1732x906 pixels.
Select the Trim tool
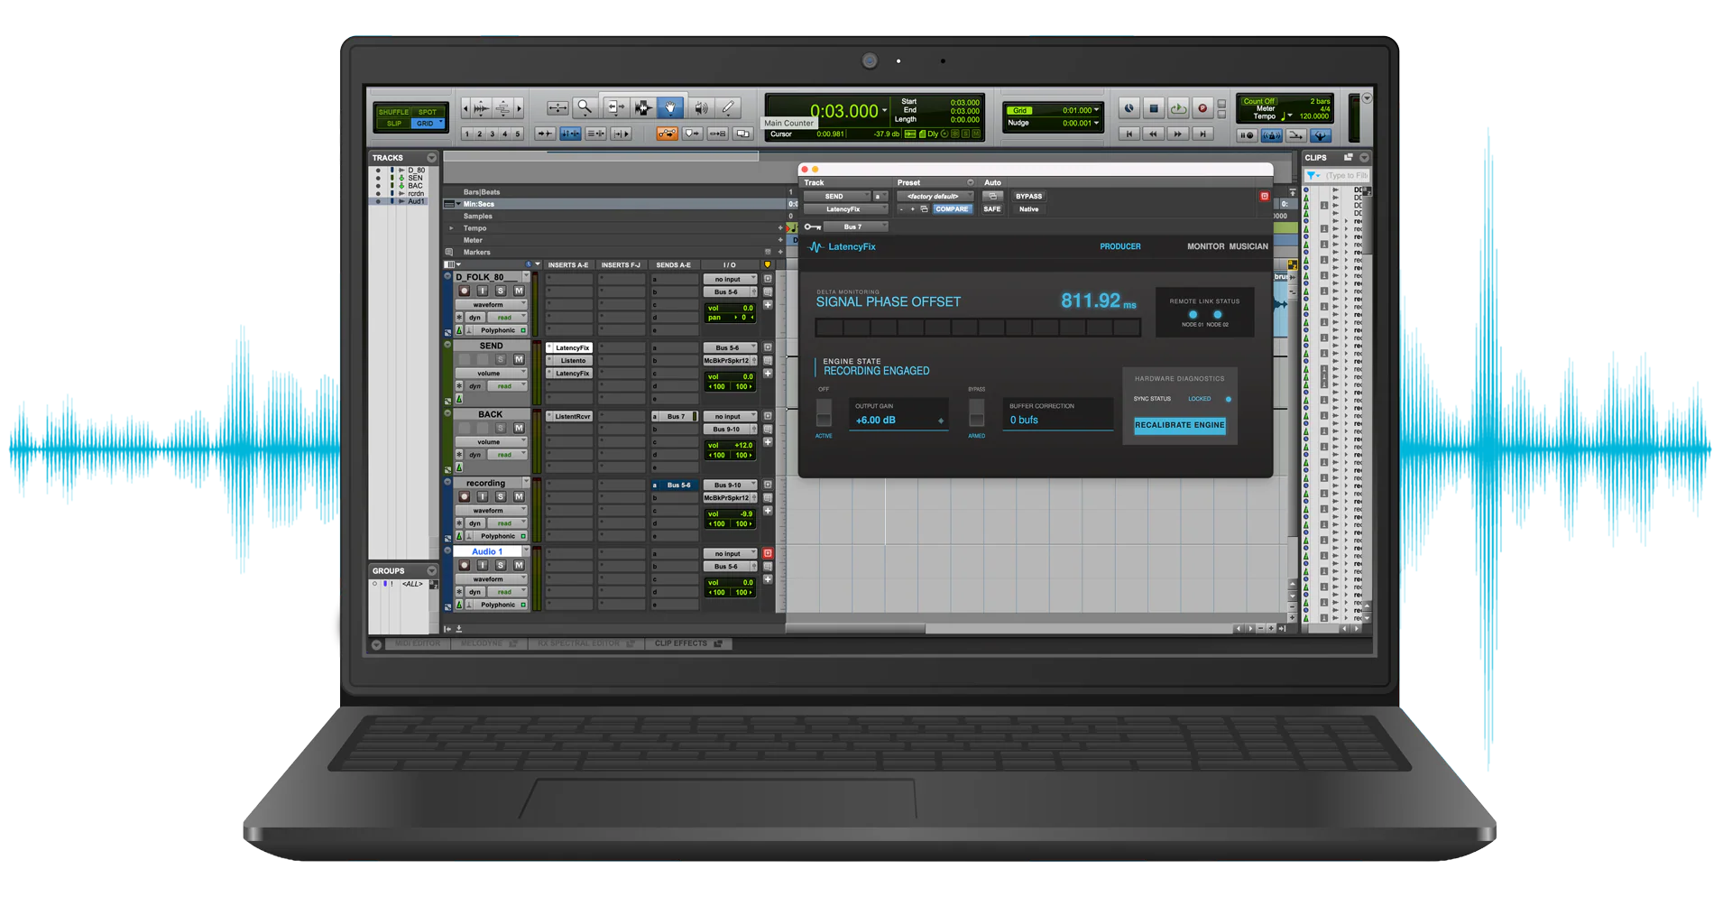pyautogui.click(x=616, y=107)
